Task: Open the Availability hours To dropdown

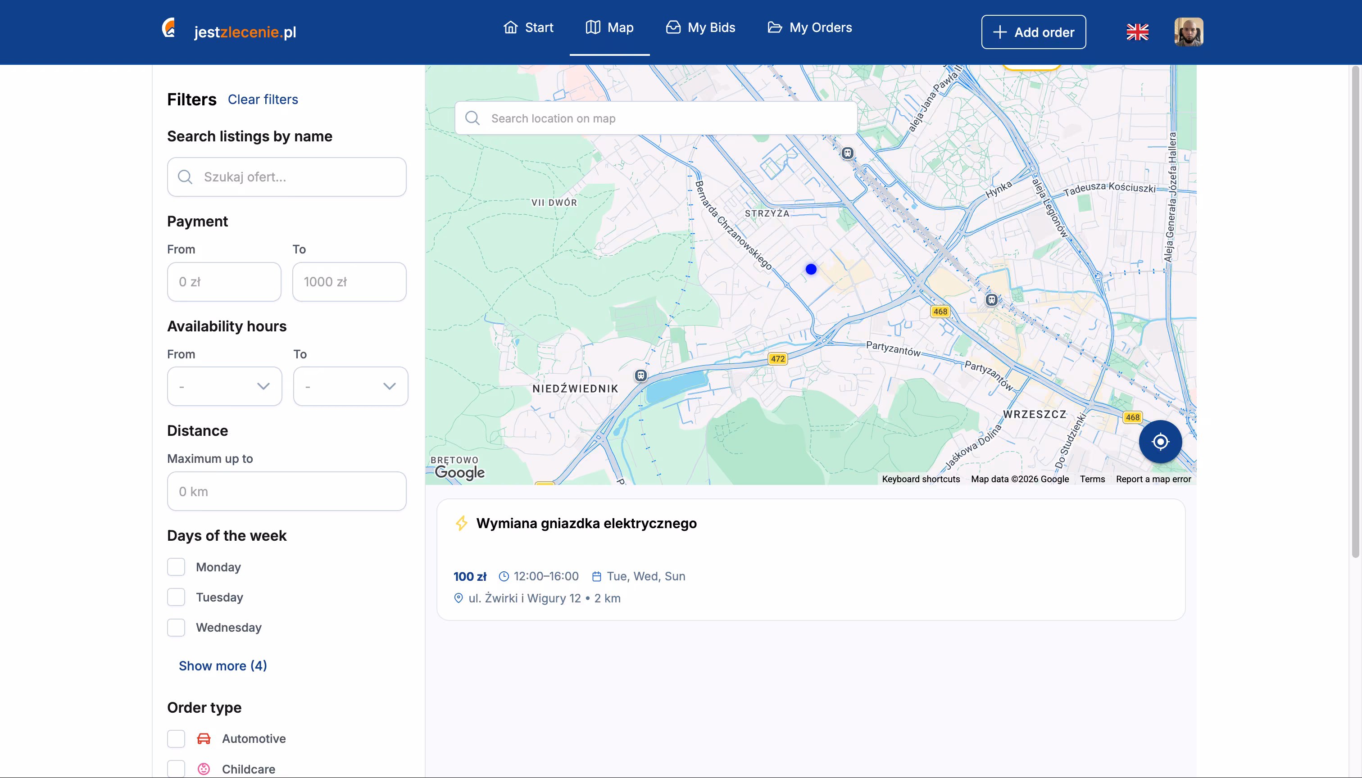Action: point(351,386)
